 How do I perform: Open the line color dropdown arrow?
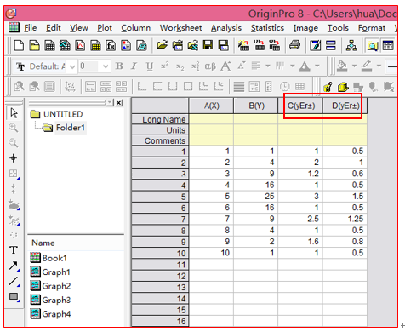(379, 66)
